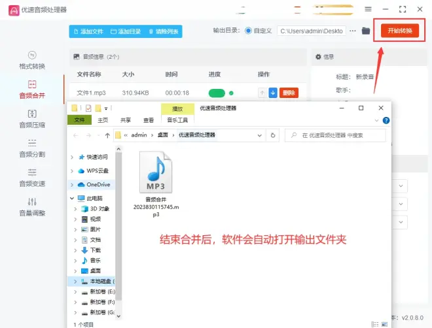Open 音频变速 audio speed change in sidebar

[x=32, y=178]
